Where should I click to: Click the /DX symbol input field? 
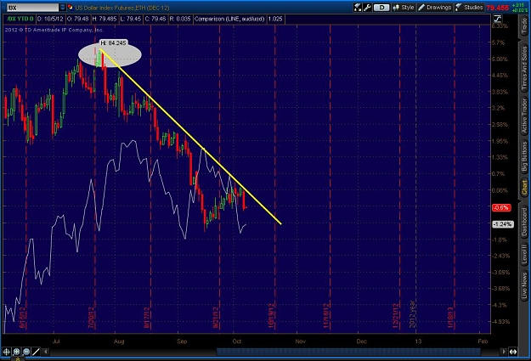pos(33,8)
